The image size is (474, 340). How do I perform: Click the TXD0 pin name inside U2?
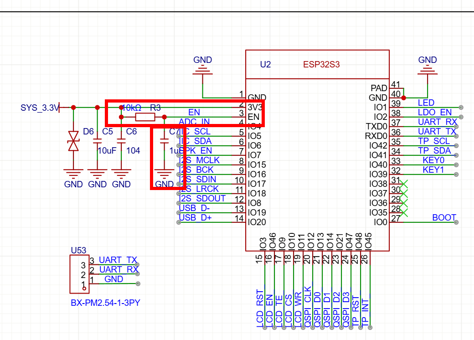pyautogui.click(x=376, y=126)
